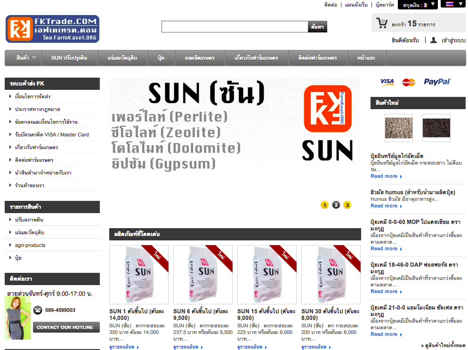Viewport: 468px width, 350px height.
Task: Click แผนผังเว็บ sitemap link
Action: tap(356, 5)
